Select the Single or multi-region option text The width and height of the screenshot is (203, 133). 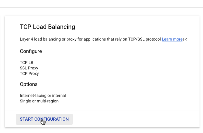39,101
